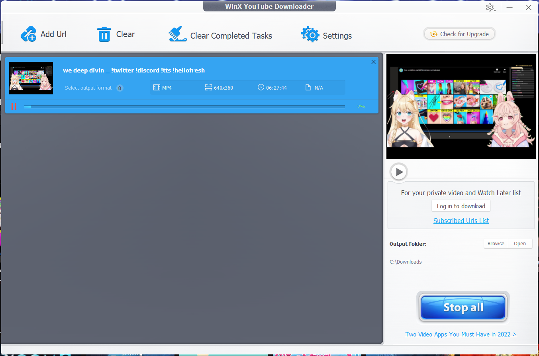Play preview with the round play button
539x356 pixels.
pyautogui.click(x=399, y=172)
